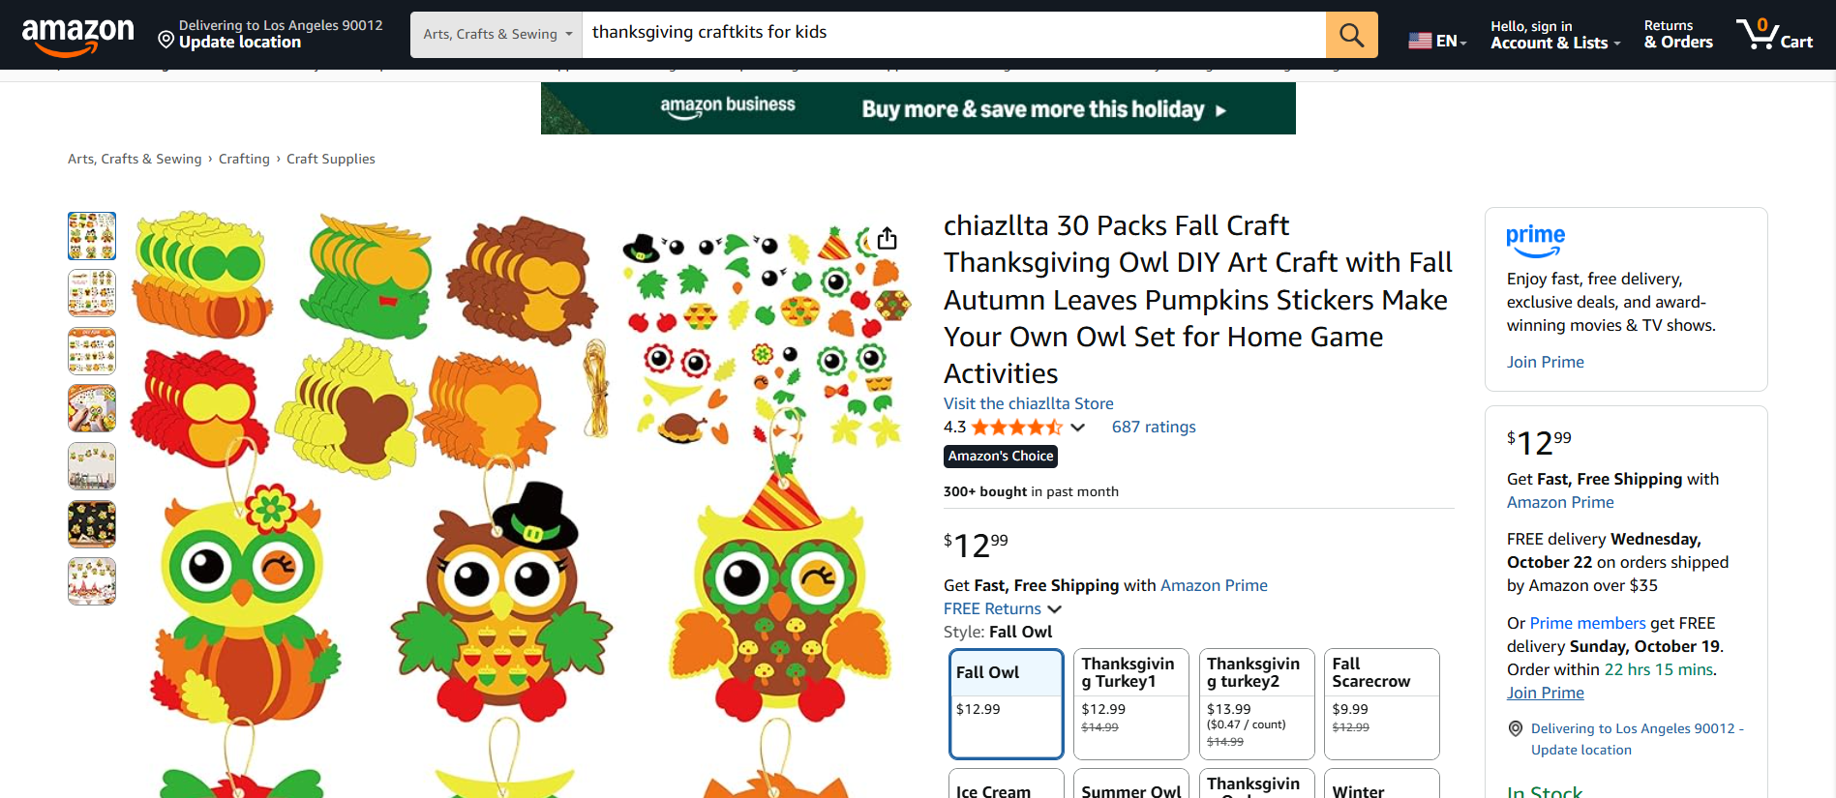The image size is (1836, 798).
Task: Select the second product thumbnail image
Action: click(92, 294)
